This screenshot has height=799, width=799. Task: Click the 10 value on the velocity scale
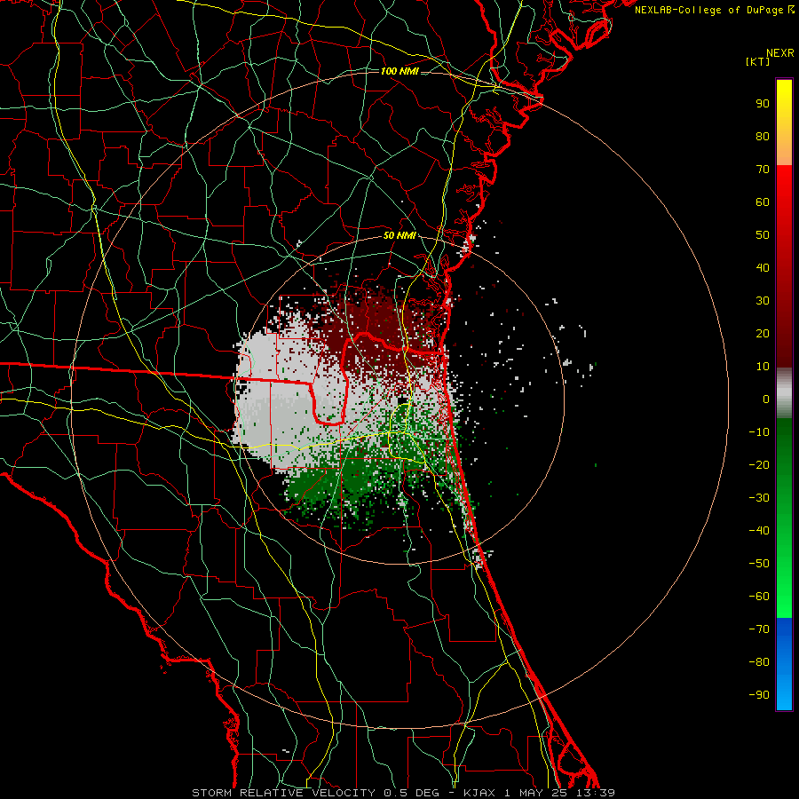pos(763,367)
